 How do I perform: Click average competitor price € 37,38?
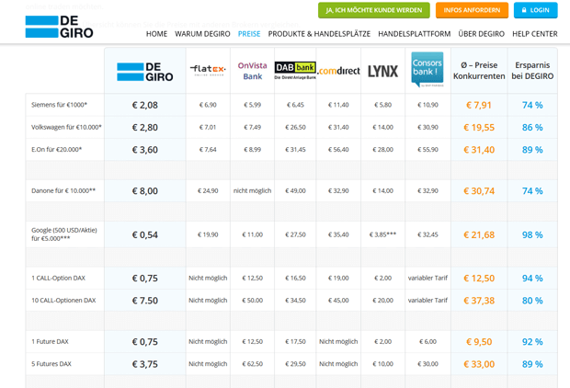pyautogui.click(x=479, y=301)
